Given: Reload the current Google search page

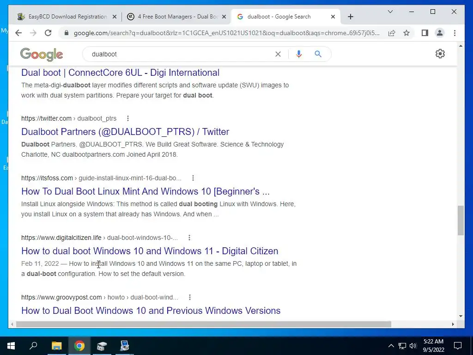Looking at the screenshot, I should click(48, 33).
